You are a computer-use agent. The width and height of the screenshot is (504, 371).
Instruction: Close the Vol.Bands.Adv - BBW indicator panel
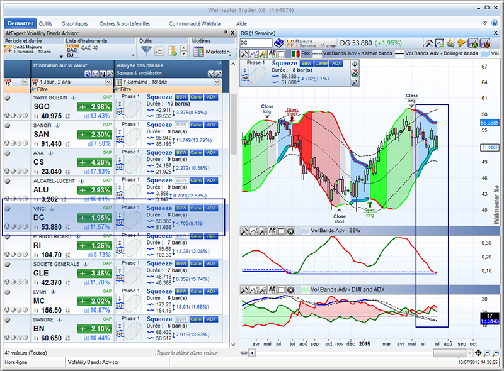290,231
